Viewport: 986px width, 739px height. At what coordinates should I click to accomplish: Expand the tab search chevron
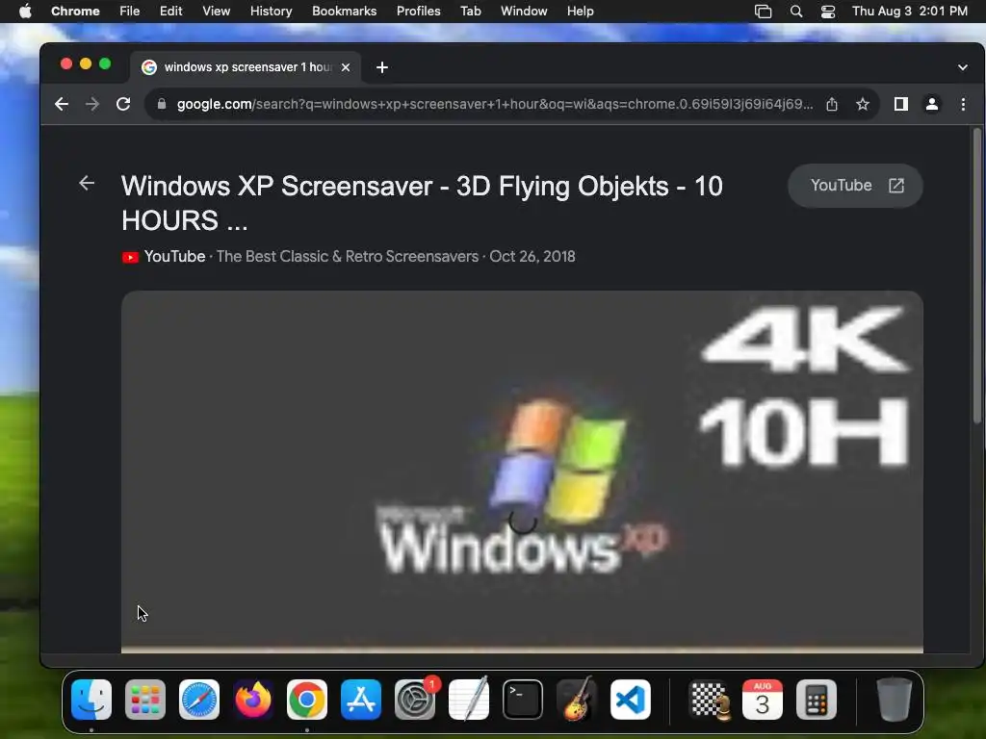(x=963, y=67)
